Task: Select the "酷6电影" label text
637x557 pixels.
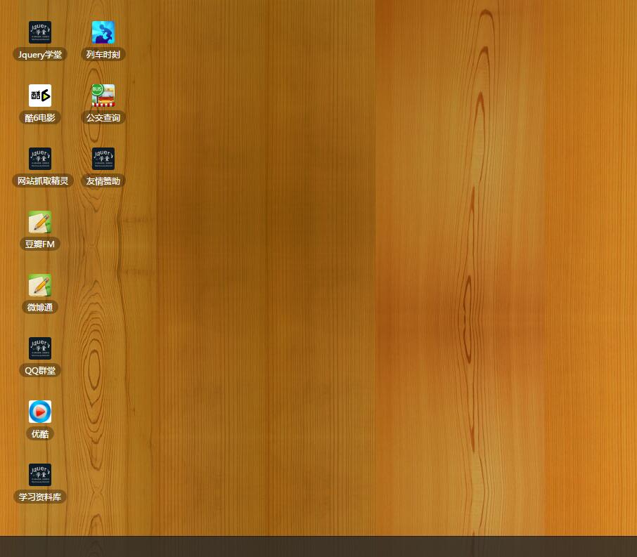Action: pos(40,118)
